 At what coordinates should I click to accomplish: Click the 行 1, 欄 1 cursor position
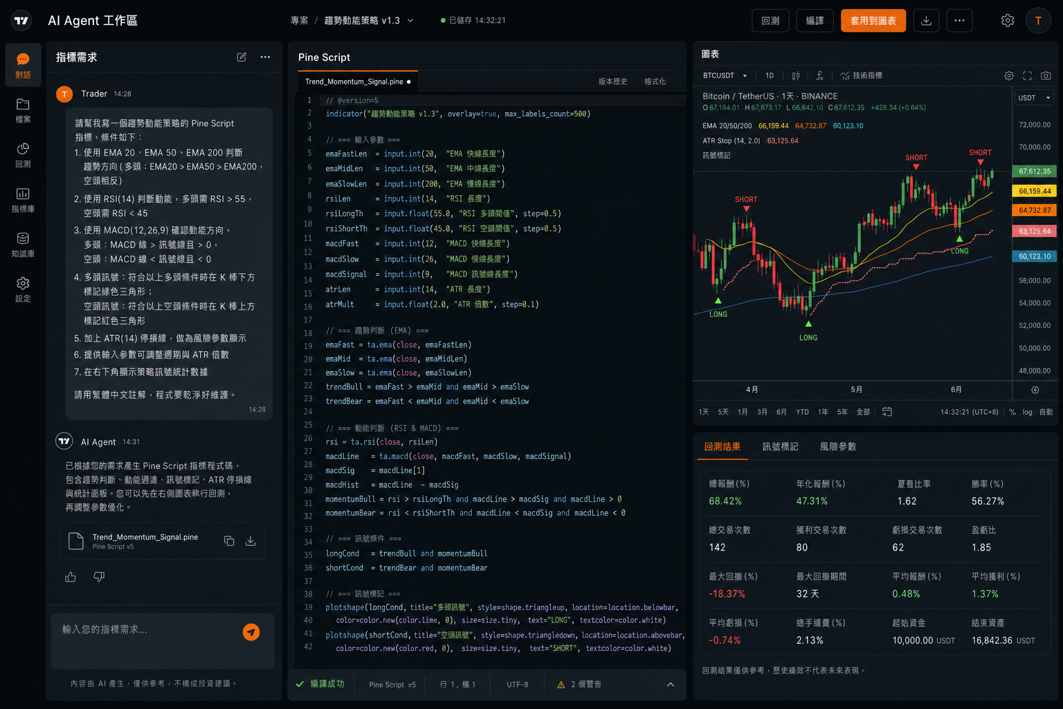pyautogui.click(x=458, y=684)
